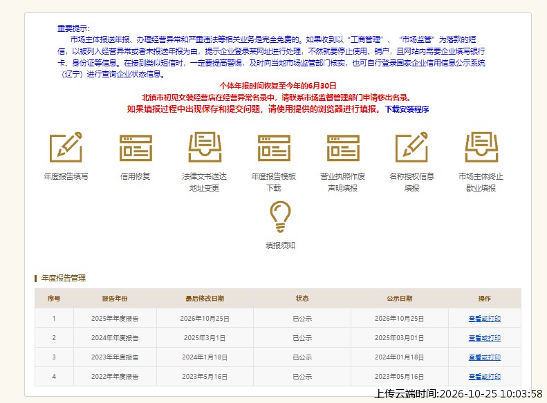This screenshot has width=547, height=403.
Task: Click the 2026年10月25日 last-modified date cell
Action: coord(205,318)
